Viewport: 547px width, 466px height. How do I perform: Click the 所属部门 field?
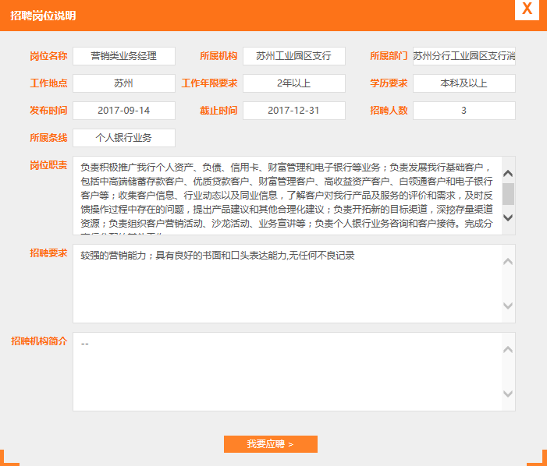pyautogui.click(x=464, y=56)
